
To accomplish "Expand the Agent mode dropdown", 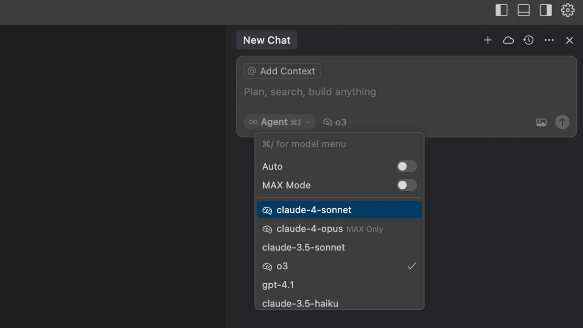I will (280, 122).
